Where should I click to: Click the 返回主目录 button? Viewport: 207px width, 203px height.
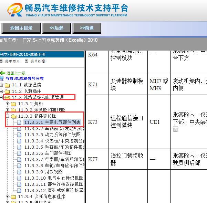tap(21, 28)
